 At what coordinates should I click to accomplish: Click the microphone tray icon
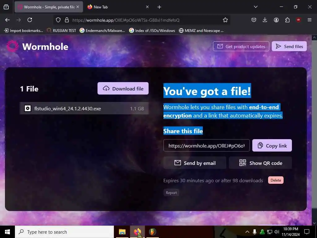255,232
